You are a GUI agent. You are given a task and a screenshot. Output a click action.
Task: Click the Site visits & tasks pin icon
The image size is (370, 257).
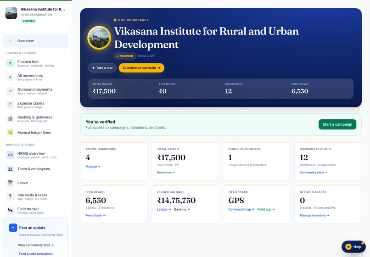click(10, 196)
